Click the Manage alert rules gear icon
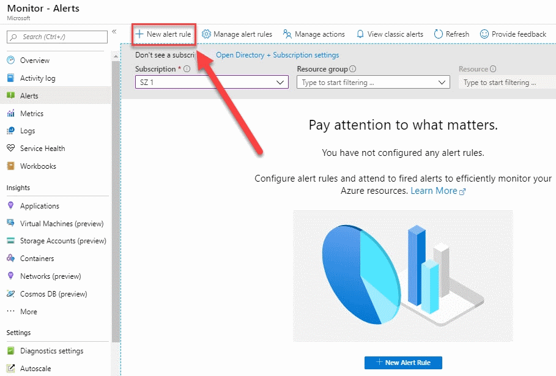 pos(206,34)
